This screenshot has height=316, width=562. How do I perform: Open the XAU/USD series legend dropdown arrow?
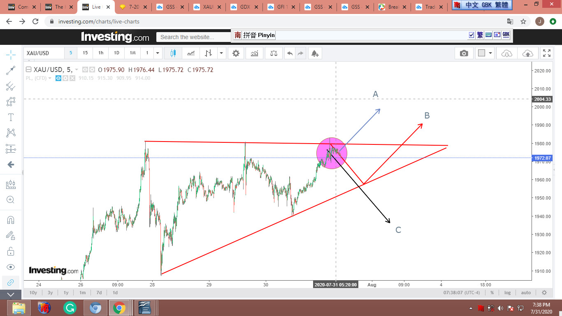tap(77, 70)
